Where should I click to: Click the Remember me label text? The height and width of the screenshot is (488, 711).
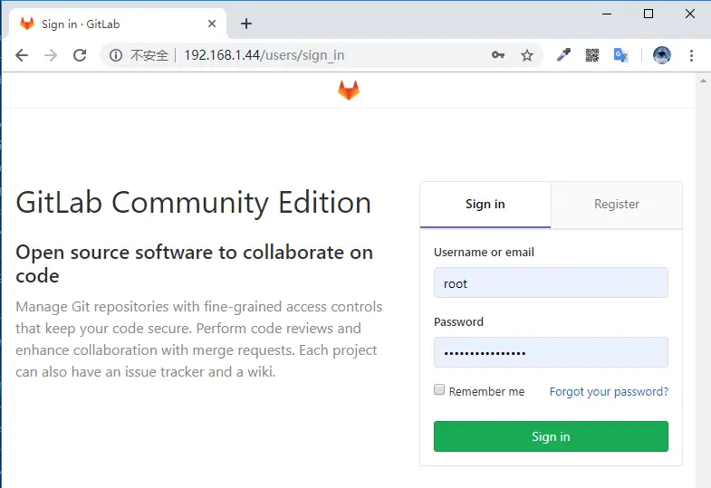pos(486,391)
